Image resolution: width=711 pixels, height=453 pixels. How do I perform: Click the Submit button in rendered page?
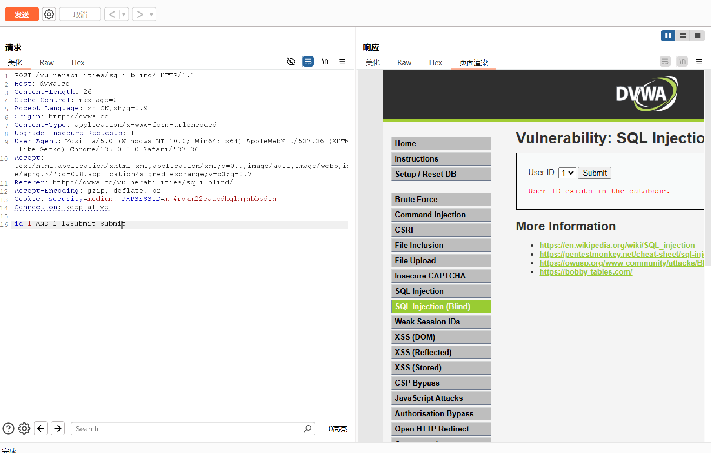(x=595, y=173)
